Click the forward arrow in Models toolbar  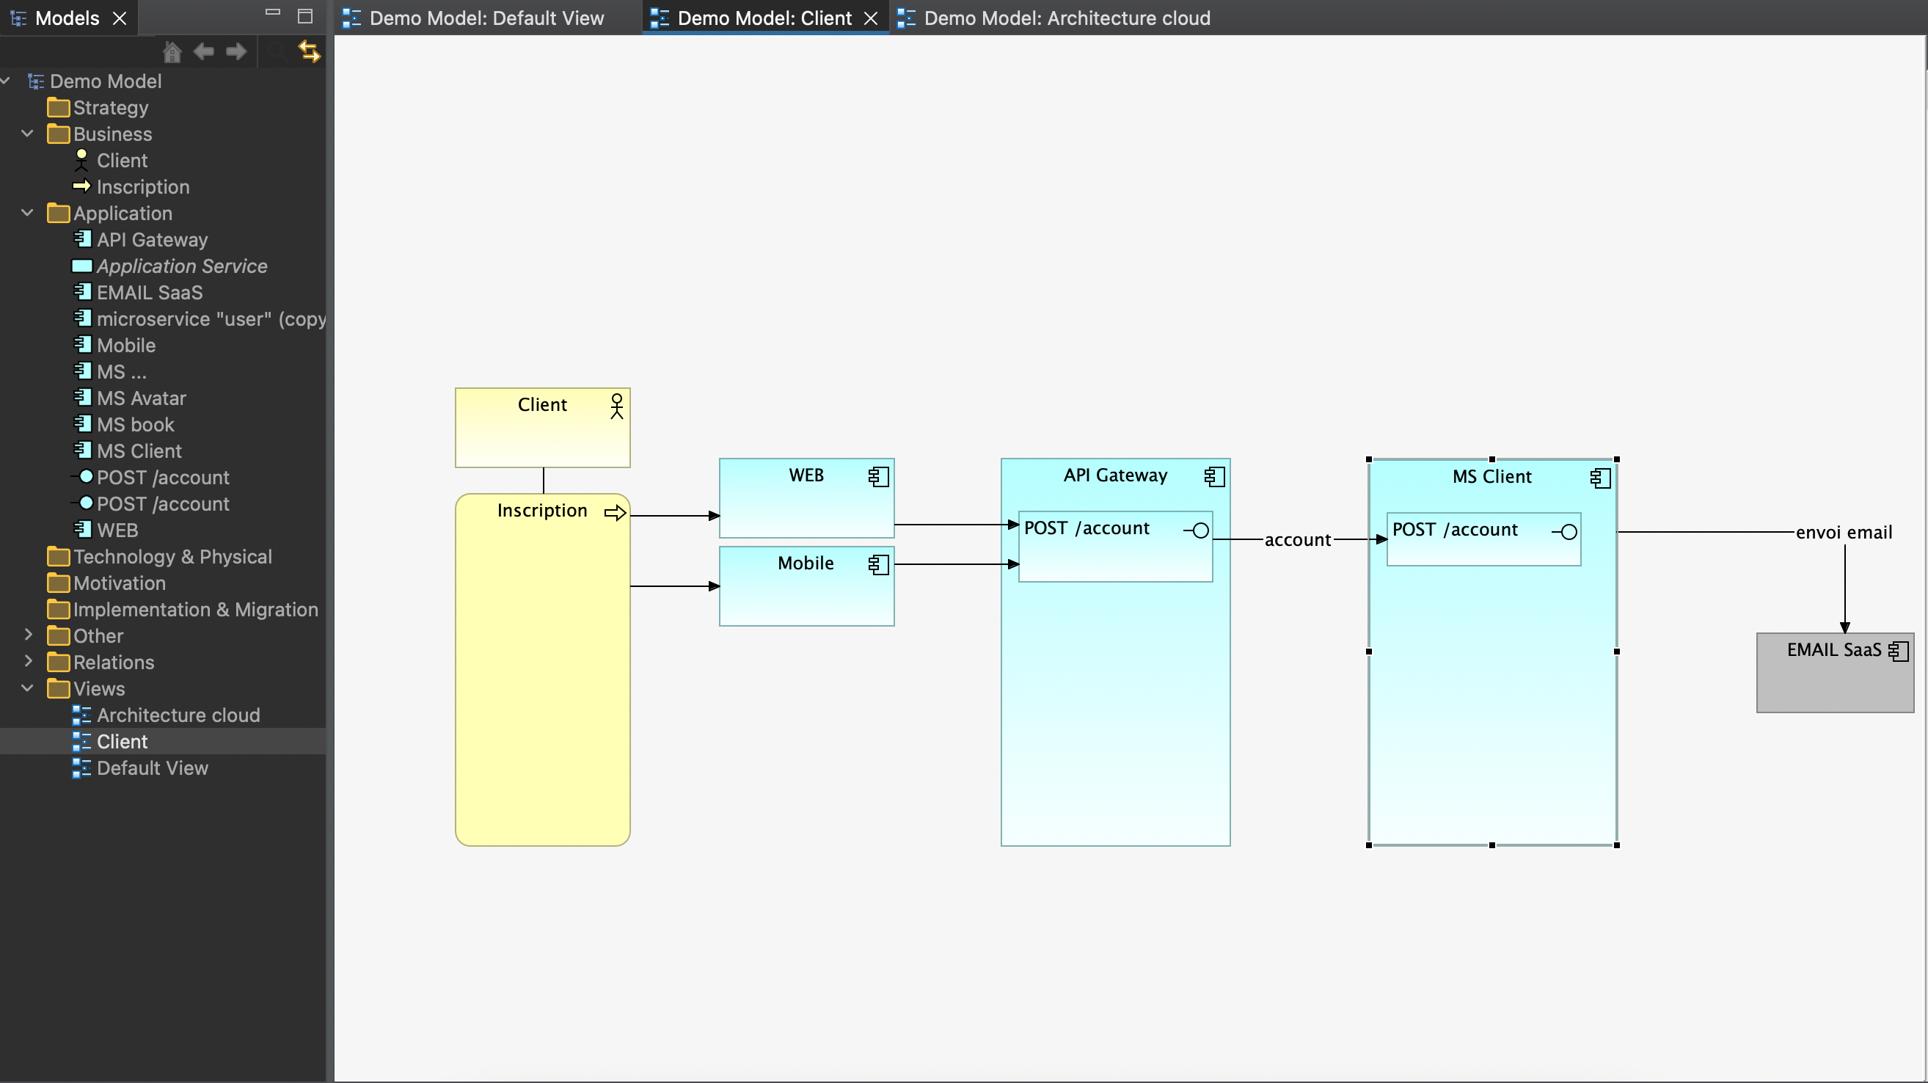coord(236,51)
